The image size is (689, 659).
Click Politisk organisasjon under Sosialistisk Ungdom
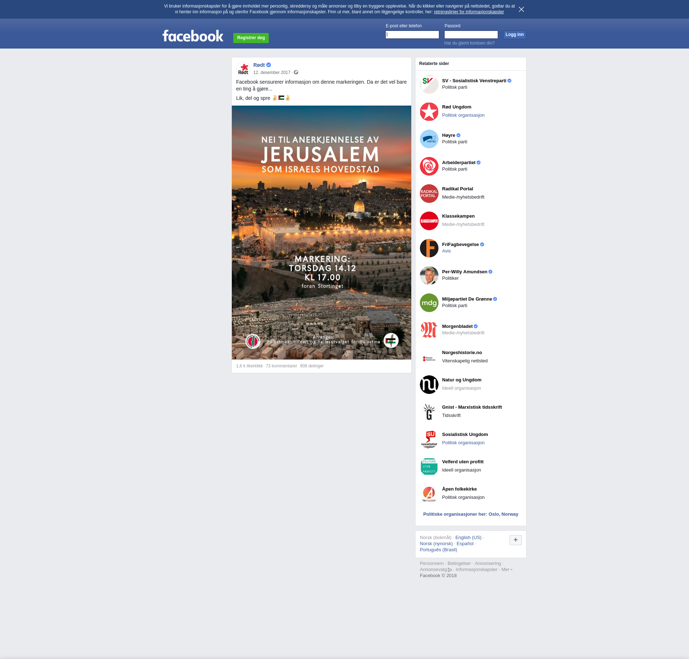[x=463, y=443]
